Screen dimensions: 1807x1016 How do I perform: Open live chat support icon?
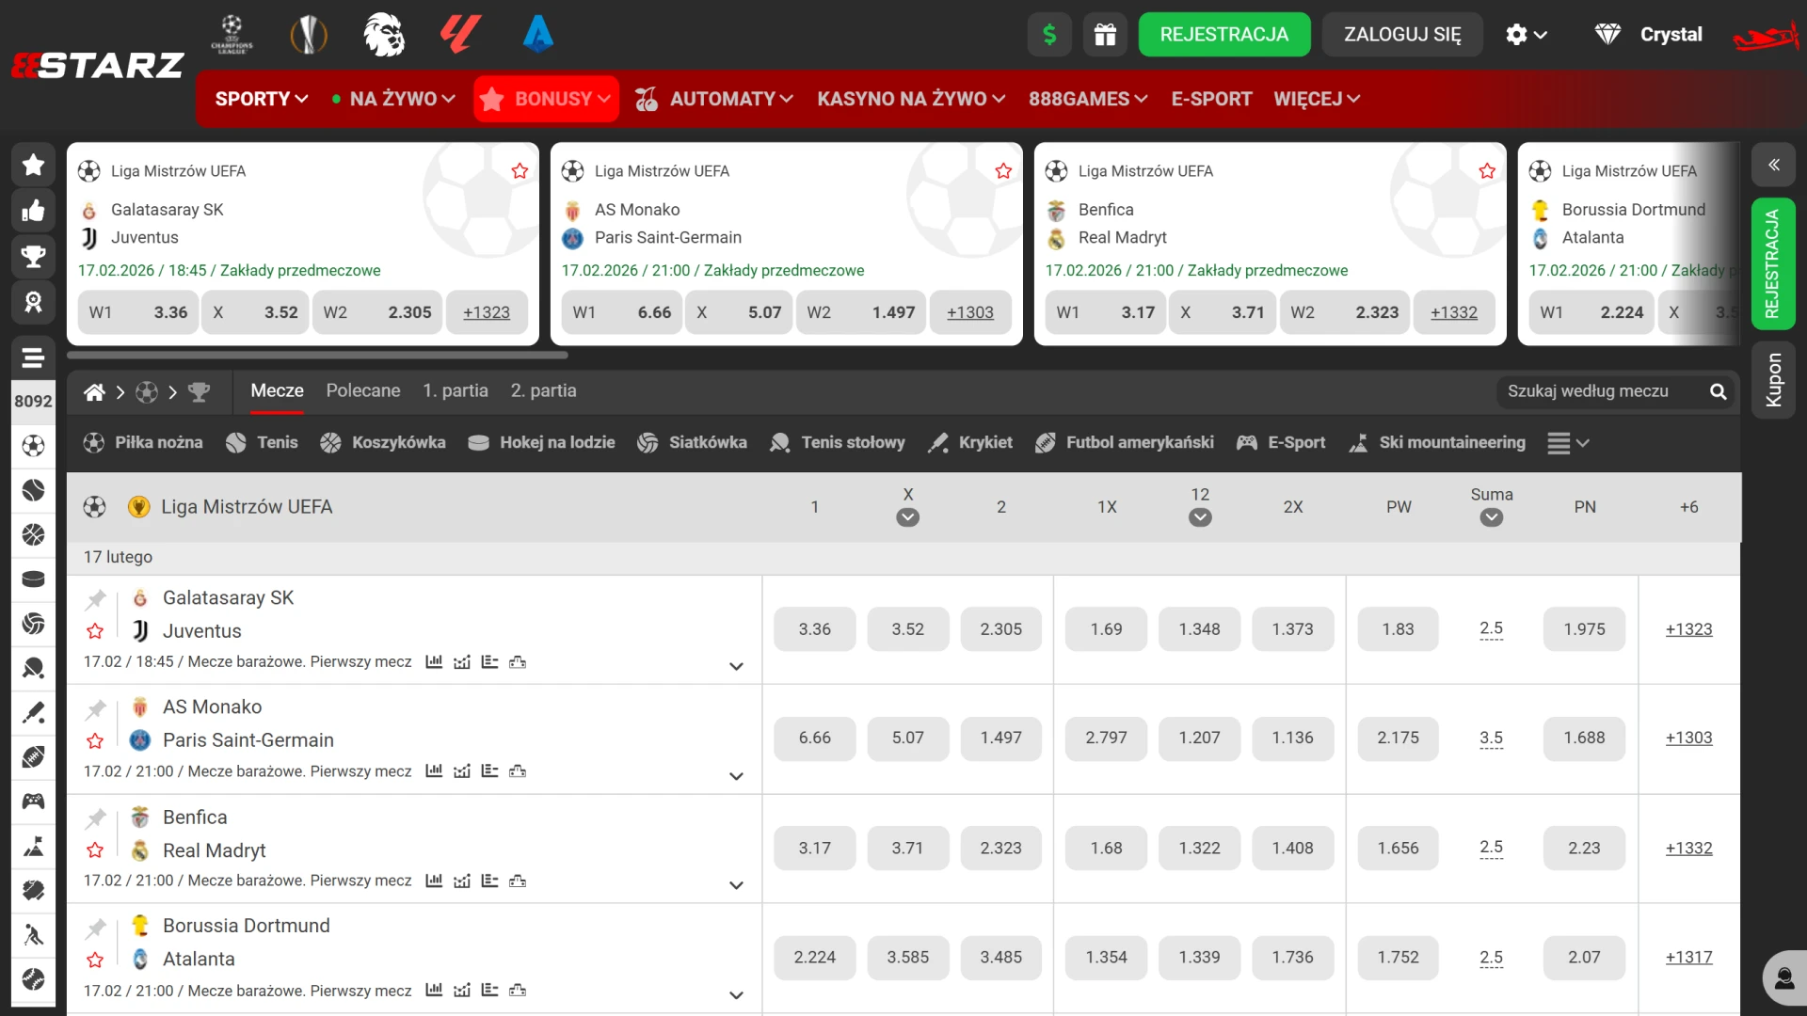click(x=1783, y=979)
